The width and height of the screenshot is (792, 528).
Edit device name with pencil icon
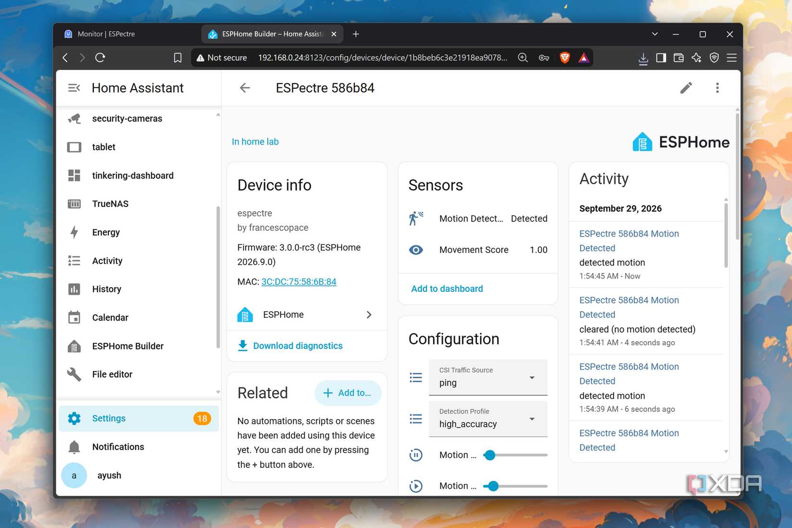(x=686, y=88)
